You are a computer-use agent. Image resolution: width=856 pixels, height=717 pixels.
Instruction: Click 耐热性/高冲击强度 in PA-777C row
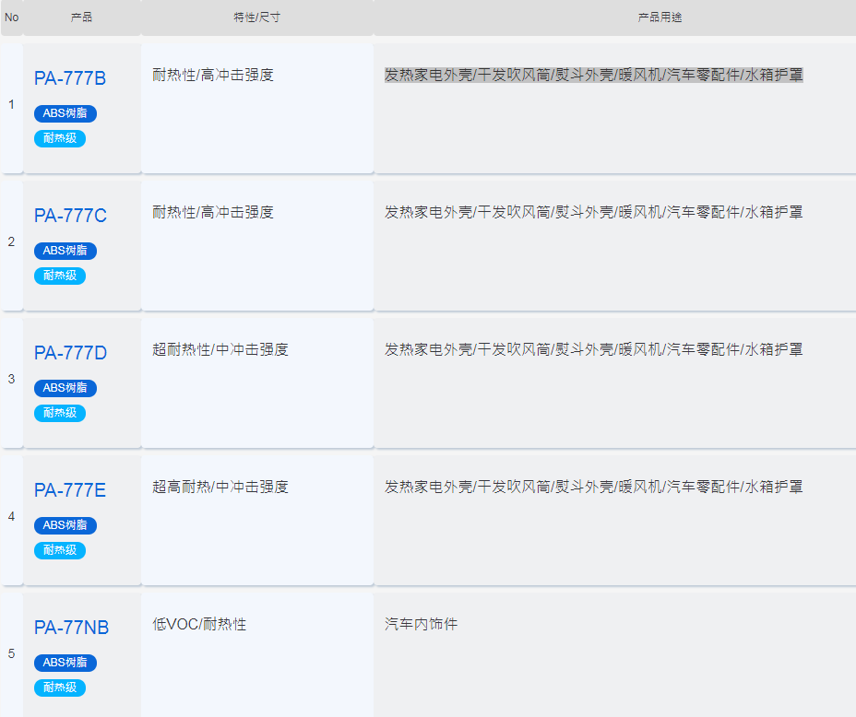click(x=213, y=212)
